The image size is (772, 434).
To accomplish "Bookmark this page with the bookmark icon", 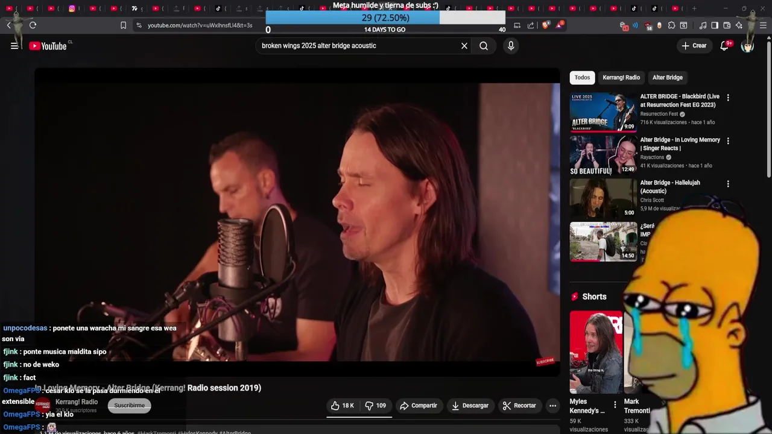I will click(123, 25).
